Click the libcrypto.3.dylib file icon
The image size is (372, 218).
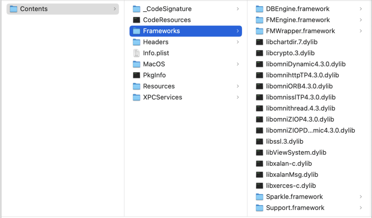tap(259, 53)
